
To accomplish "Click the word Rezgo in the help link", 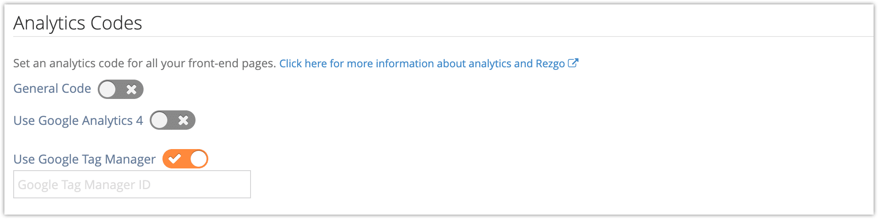I will coord(550,64).
